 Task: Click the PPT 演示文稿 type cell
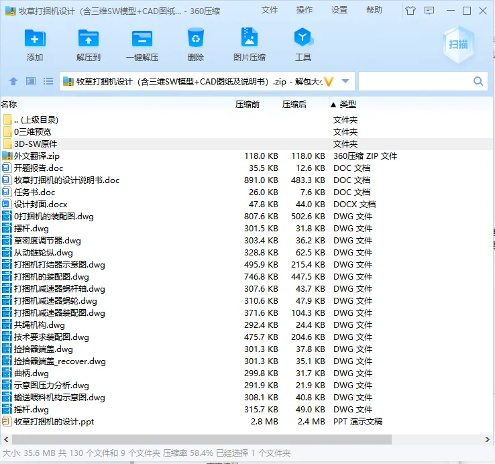[357, 421]
